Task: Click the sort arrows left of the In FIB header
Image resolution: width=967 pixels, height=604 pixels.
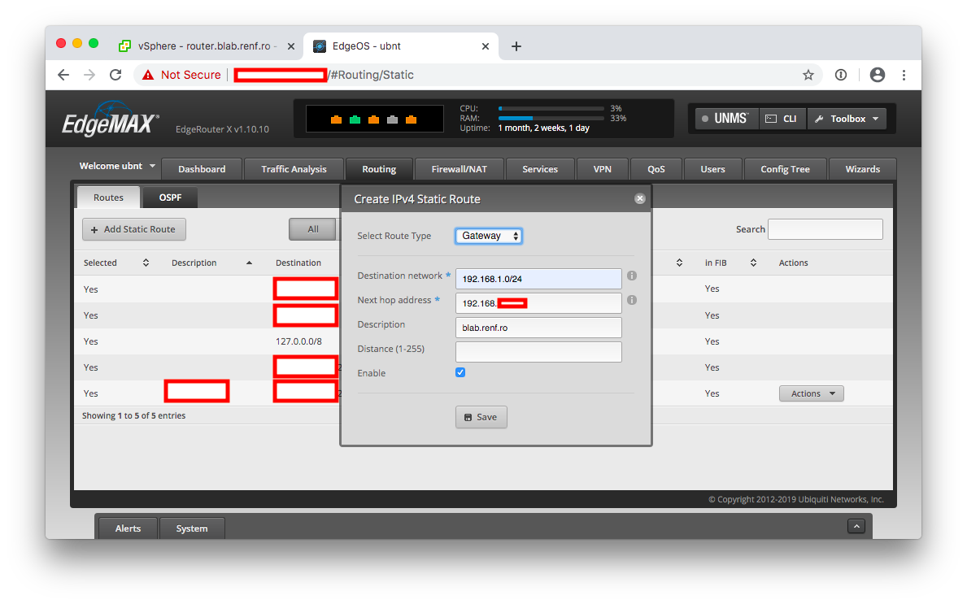Action: 679,263
